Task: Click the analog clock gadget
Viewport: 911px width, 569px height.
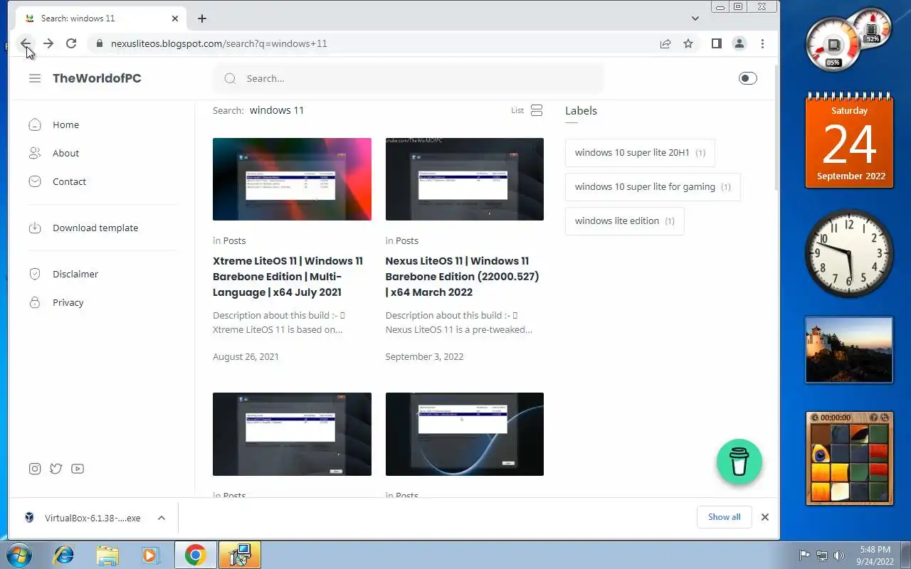Action: click(849, 252)
